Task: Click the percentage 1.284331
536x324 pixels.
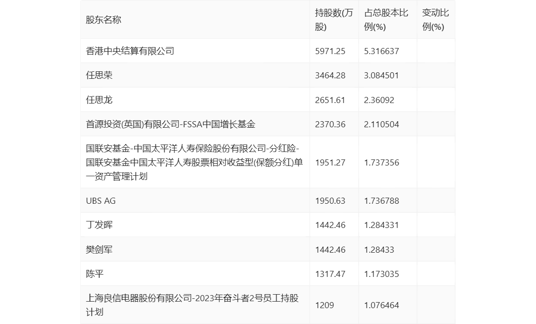Action: (x=381, y=225)
